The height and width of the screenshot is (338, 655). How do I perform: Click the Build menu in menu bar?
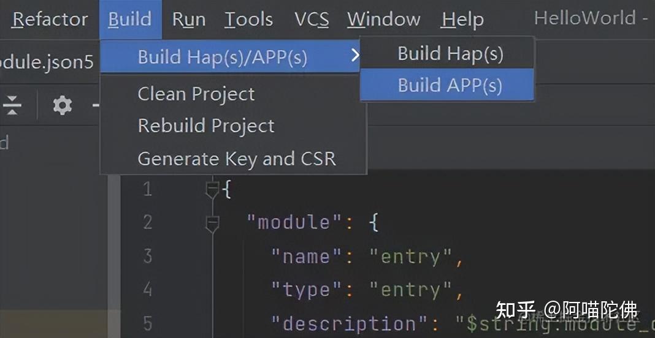130,20
